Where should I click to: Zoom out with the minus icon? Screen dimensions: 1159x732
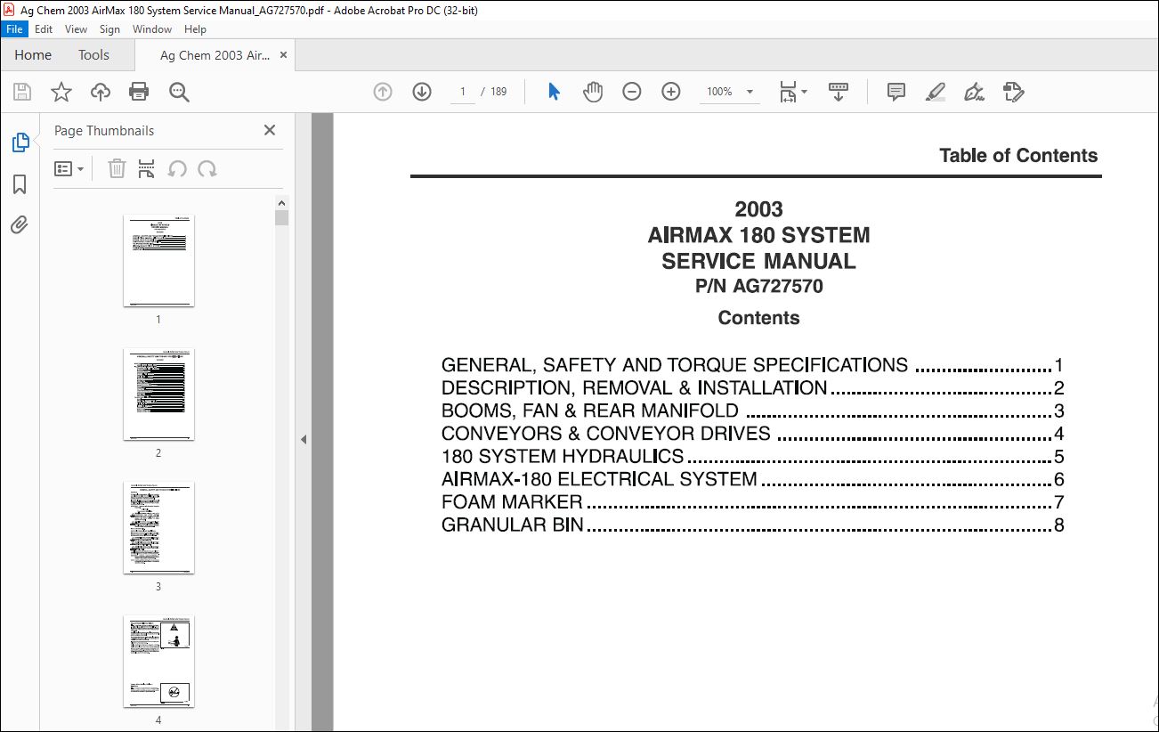pyautogui.click(x=632, y=92)
